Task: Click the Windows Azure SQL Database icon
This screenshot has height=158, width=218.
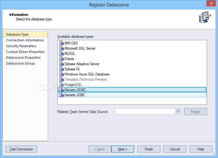Action: pyautogui.click(x=62, y=74)
